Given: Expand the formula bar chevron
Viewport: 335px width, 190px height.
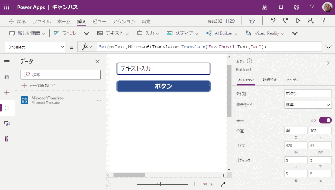Looking at the screenshot, I should pos(327,47).
